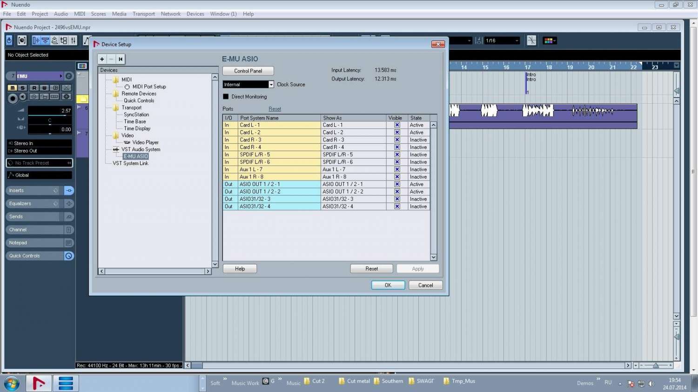Open the Transport menu in menu bar
This screenshot has width=698, height=392.
pos(143,14)
